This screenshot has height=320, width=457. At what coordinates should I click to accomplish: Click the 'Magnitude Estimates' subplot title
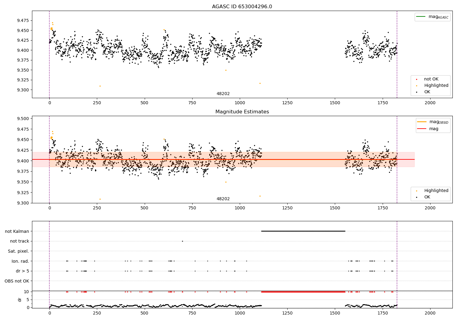(242, 112)
